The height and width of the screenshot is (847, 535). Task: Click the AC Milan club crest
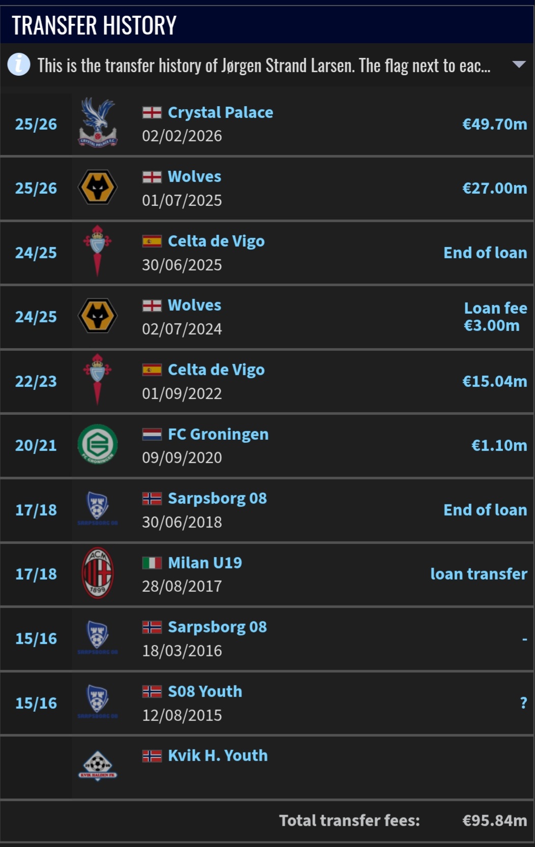tap(98, 573)
